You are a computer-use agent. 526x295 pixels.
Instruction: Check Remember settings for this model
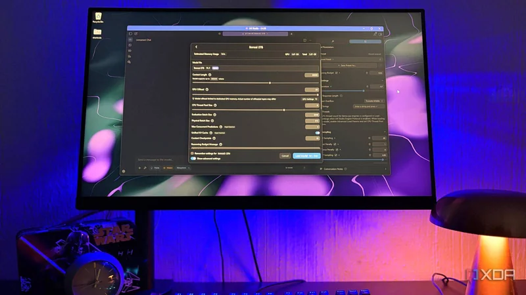point(192,153)
